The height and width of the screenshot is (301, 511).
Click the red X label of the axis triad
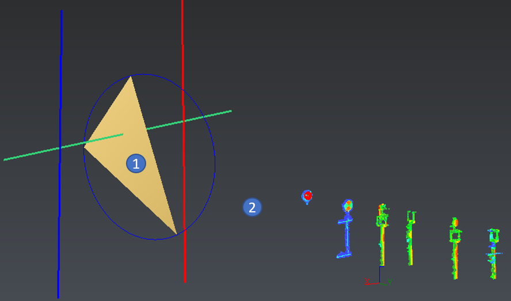click(367, 282)
